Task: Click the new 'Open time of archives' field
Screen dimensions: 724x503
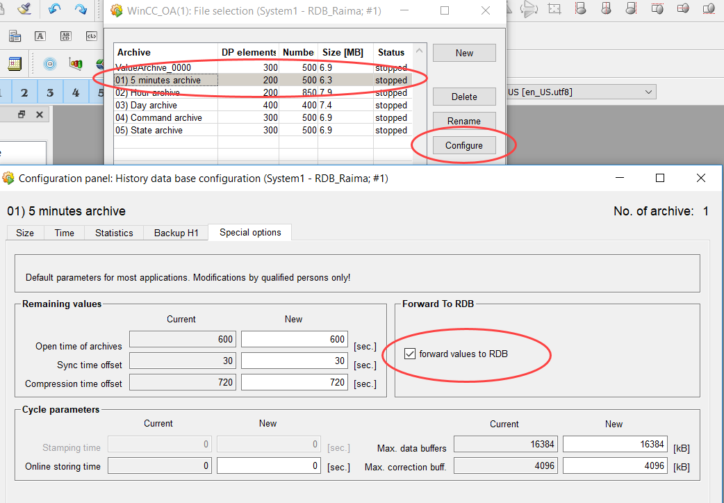Action: click(x=294, y=340)
